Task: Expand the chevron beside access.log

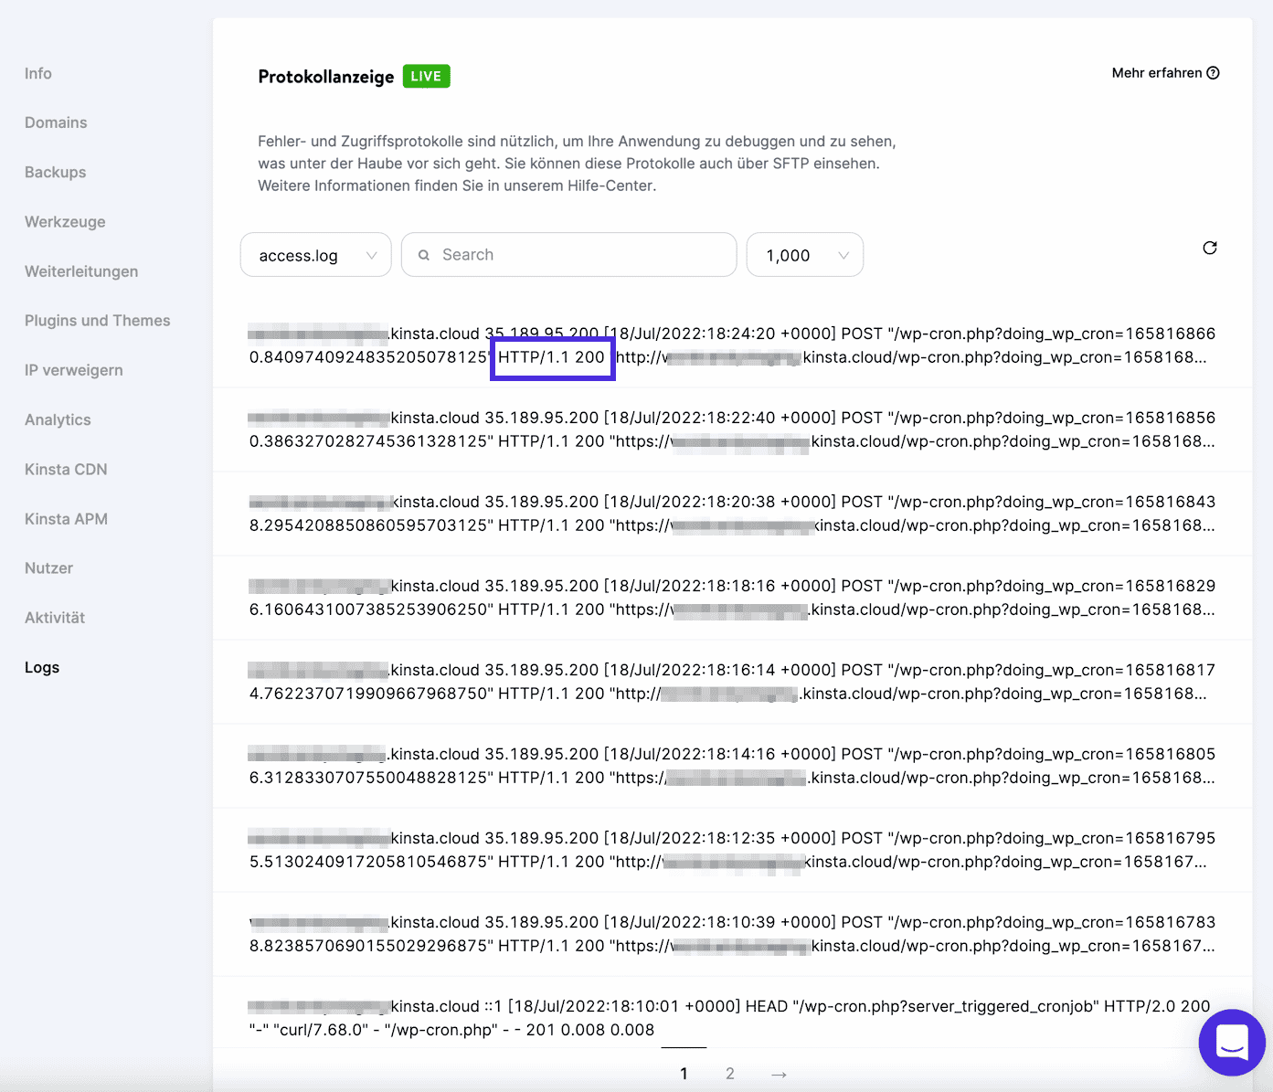Action: pyautogui.click(x=371, y=255)
